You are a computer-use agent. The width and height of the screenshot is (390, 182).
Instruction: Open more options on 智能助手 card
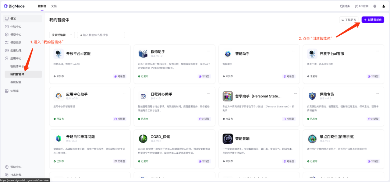293,51
